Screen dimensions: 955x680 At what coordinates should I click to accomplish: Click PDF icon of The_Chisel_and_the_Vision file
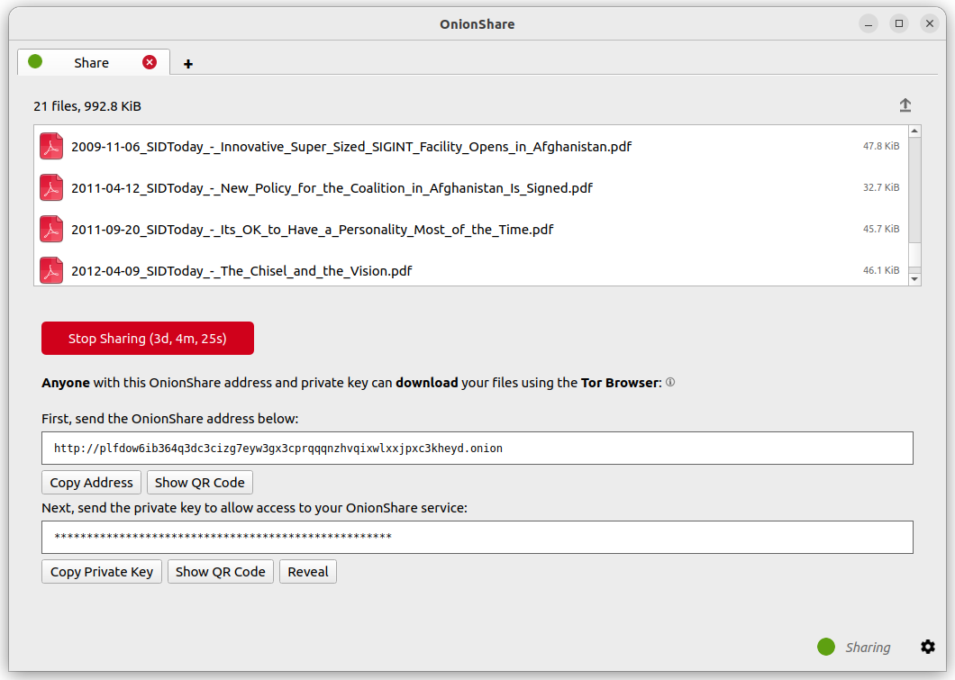click(x=51, y=270)
